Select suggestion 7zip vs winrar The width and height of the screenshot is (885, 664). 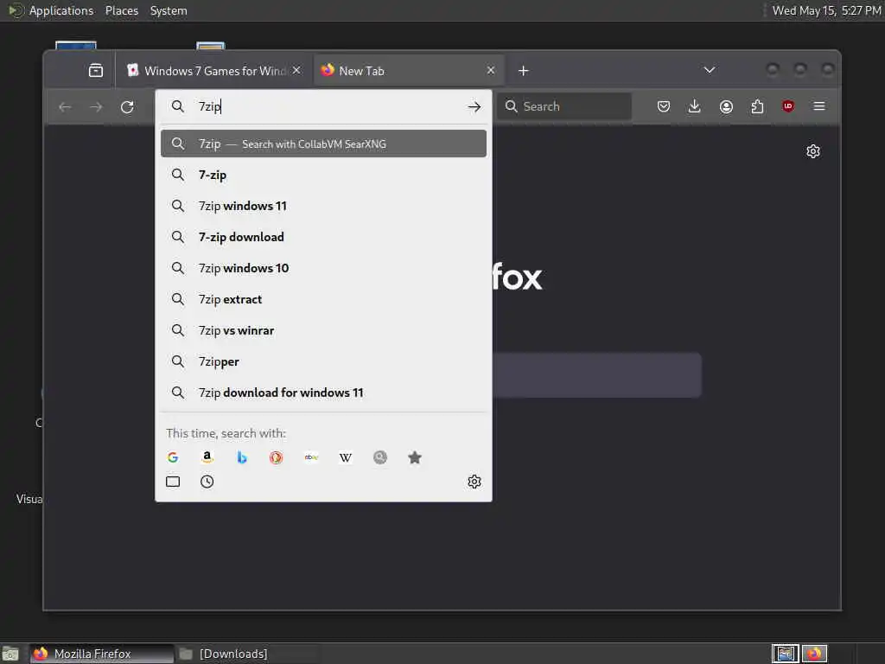[x=323, y=330]
